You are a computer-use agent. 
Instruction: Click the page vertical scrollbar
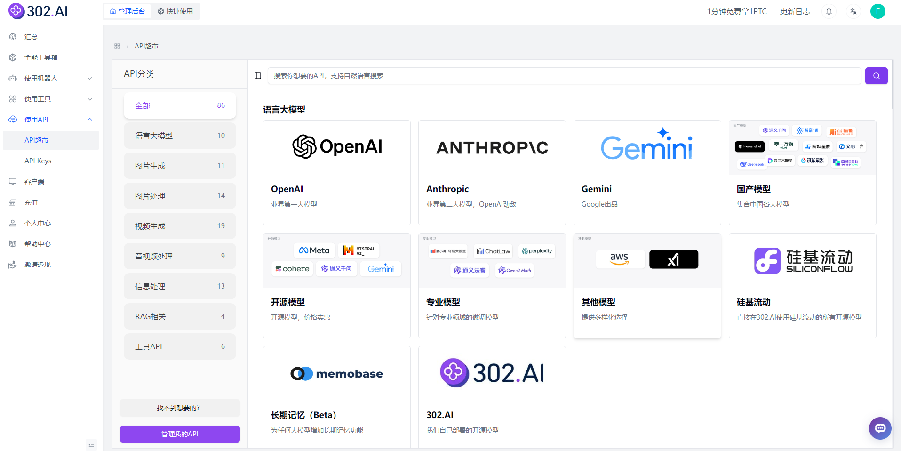(x=892, y=84)
